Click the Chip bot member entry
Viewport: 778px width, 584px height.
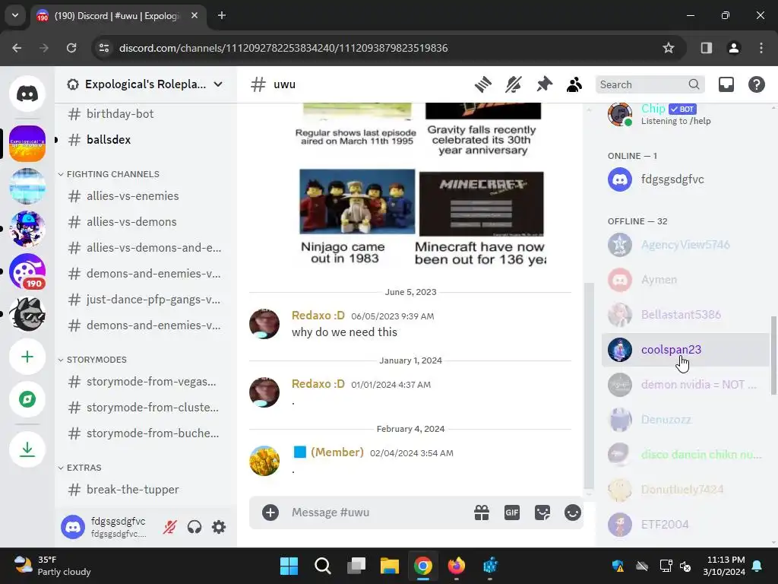(x=685, y=114)
